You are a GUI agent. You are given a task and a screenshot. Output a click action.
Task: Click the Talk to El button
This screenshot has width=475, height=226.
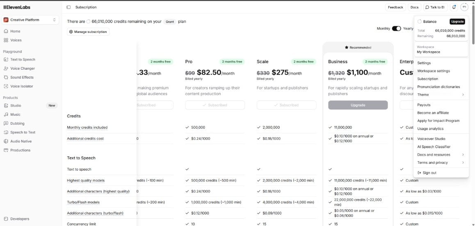[435, 7]
